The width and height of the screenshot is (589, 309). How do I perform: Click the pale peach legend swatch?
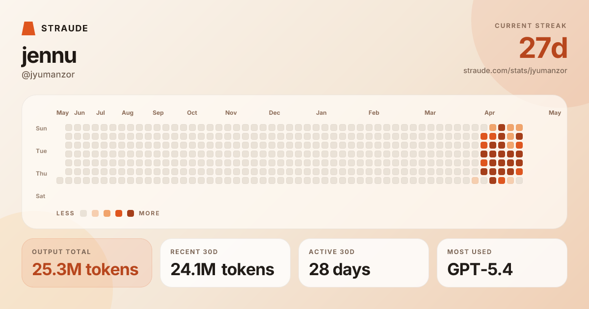(95, 213)
